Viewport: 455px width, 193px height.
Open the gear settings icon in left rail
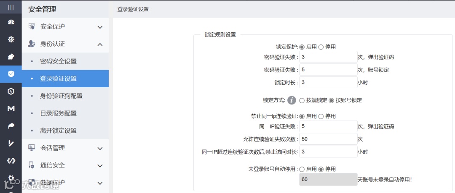coord(11,39)
